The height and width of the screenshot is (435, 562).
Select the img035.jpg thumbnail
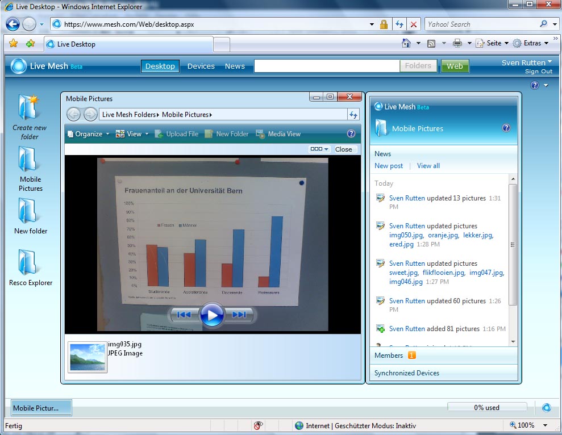click(88, 357)
